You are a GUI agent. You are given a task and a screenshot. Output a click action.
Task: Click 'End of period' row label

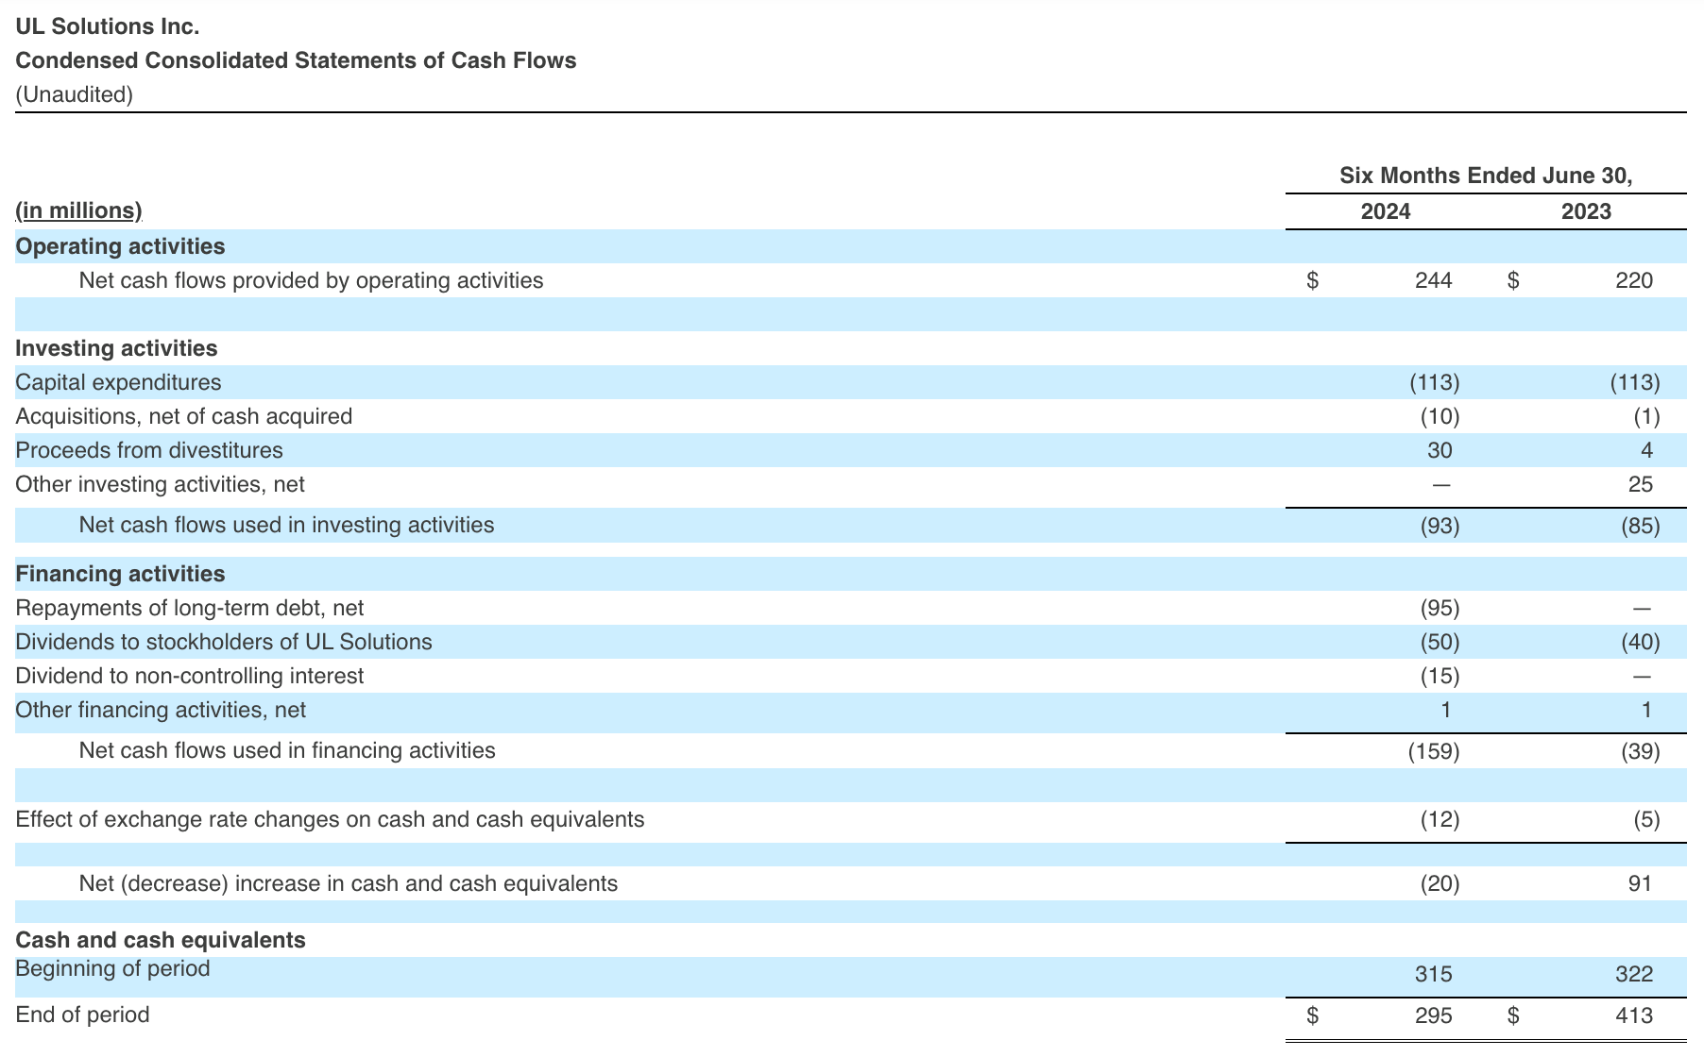coord(82,1015)
